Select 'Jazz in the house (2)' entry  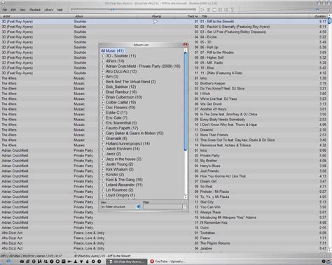[x=123, y=159]
